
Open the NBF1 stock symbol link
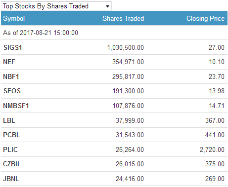pyautogui.click(x=11, y=76)
